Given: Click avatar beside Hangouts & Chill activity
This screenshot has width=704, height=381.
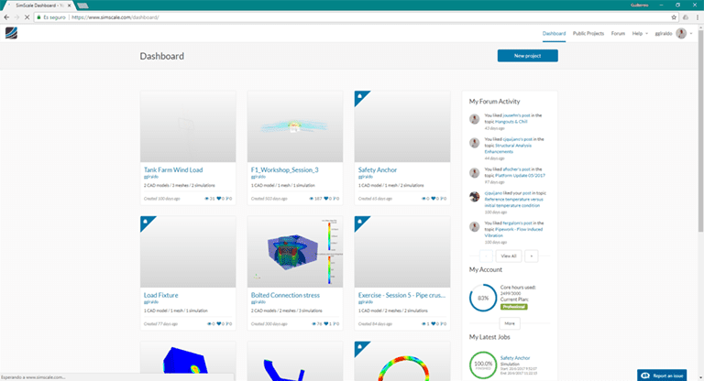Looking at the screenshot, I should (x=475, y=119).
